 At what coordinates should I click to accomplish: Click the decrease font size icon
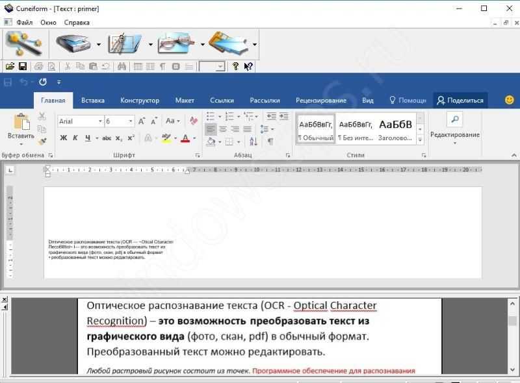[153, 121]
